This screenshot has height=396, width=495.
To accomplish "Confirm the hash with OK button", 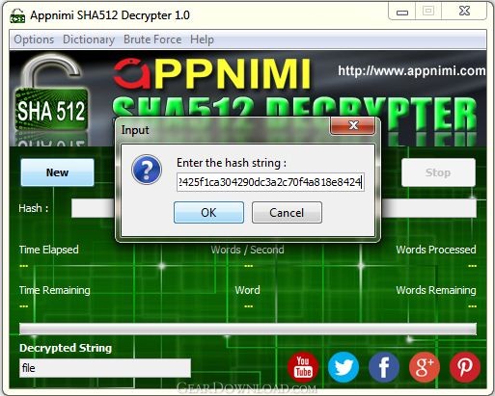I will 208,212.
